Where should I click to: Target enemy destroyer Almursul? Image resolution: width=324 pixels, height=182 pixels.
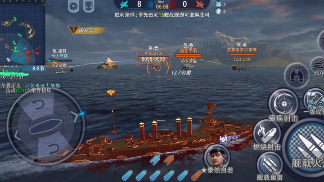153,60
